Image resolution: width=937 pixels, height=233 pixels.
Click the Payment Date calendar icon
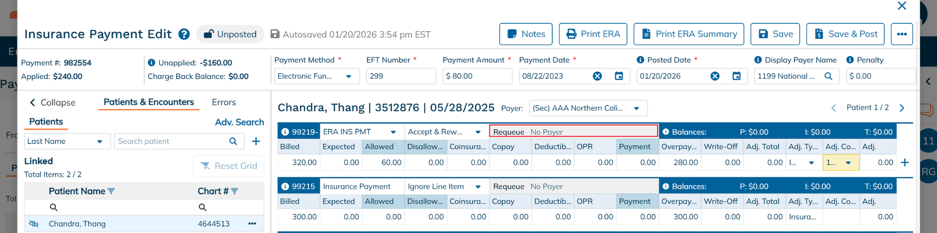[x=619, y=76]
